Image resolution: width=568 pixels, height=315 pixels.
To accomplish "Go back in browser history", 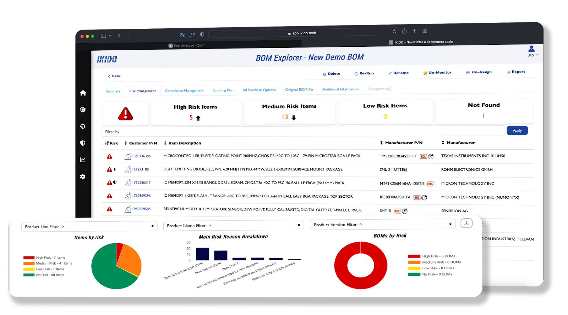I will click(119, 35).
